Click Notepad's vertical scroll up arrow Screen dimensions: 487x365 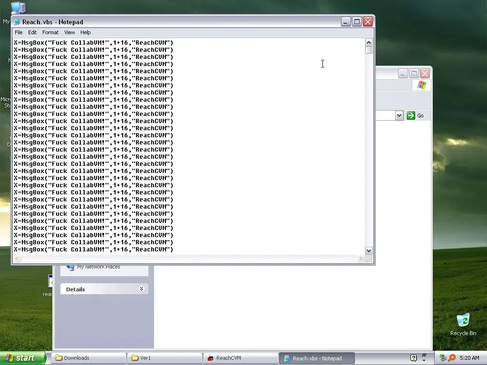coord(369,42)
